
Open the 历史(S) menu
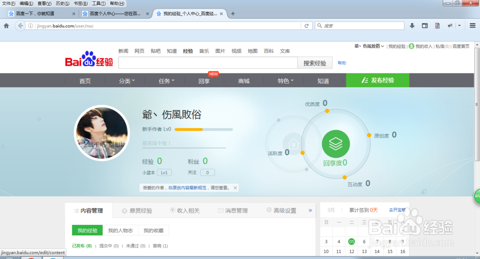click(62, 3)
